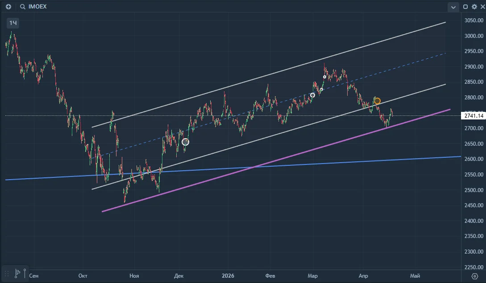
Task: Open the IMOEX ticker search magnifier
Action: pyautogui.click(x=23, y=7)
